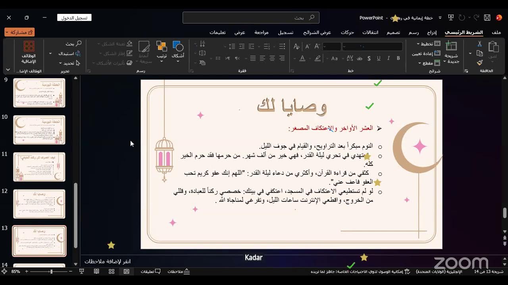This screenshot has width=508, height=285.
Task: Select slide 11 thumbnail
Action: tap(39, 167)
